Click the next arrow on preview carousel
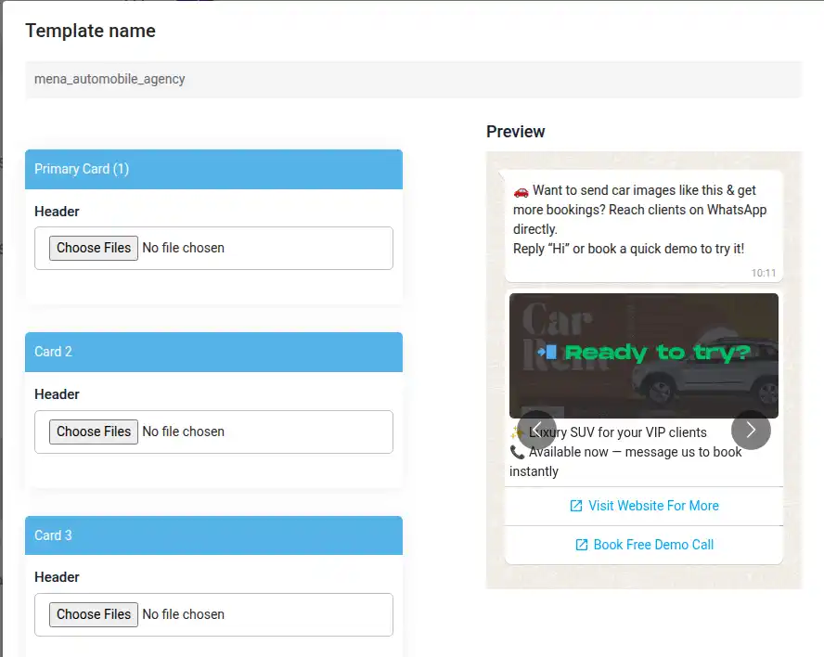The image size is (824, 657). point(751,430)
